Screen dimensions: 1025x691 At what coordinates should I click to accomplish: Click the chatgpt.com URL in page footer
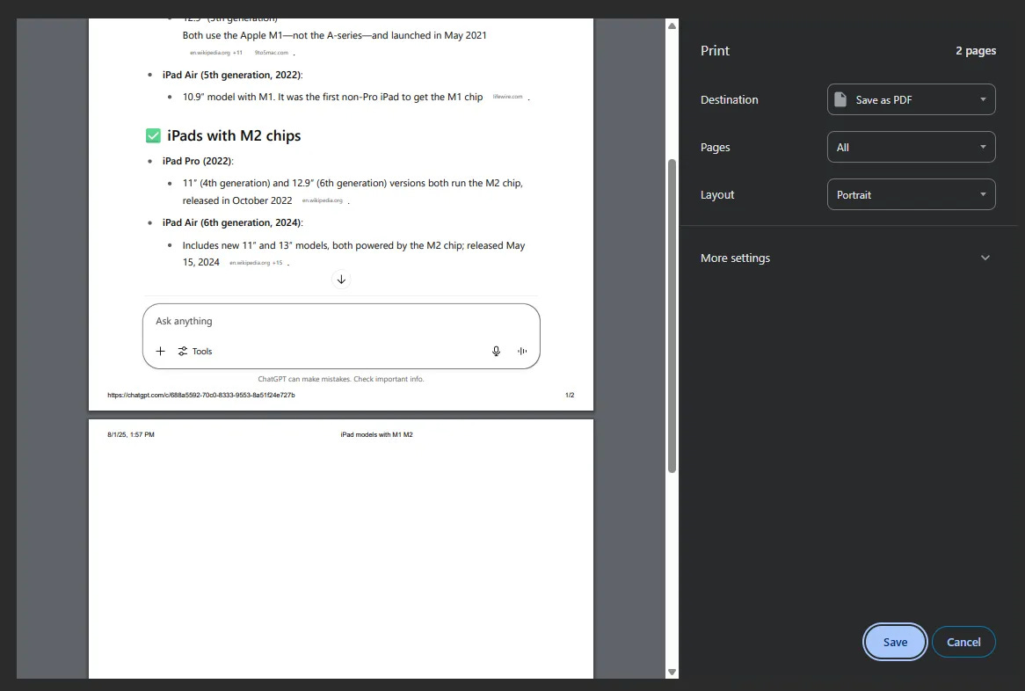[201, 395]
